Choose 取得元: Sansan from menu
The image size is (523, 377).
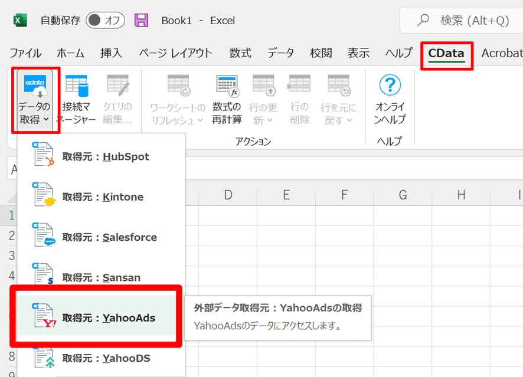pyautogui.click(x=101, y=277)
